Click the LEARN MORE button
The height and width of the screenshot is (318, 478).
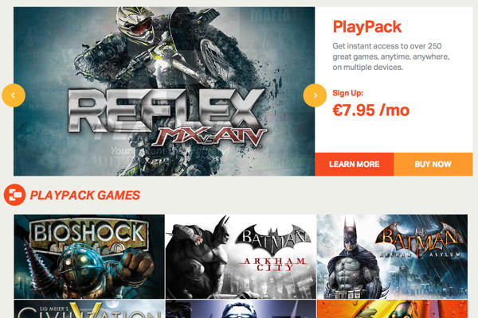(355, 165)
